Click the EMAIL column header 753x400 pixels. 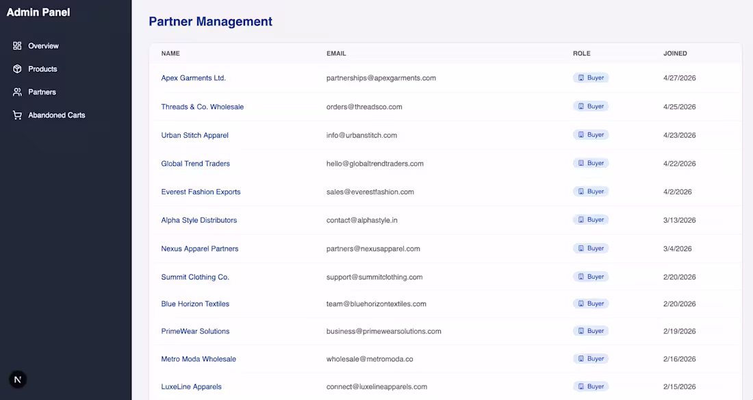pos(336,53)
